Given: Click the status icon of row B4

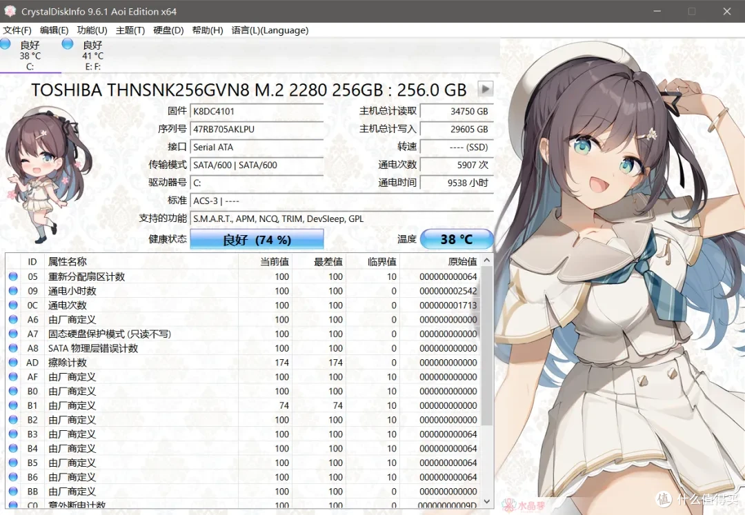Looking at the screenshot, I should tap(13, 448).
